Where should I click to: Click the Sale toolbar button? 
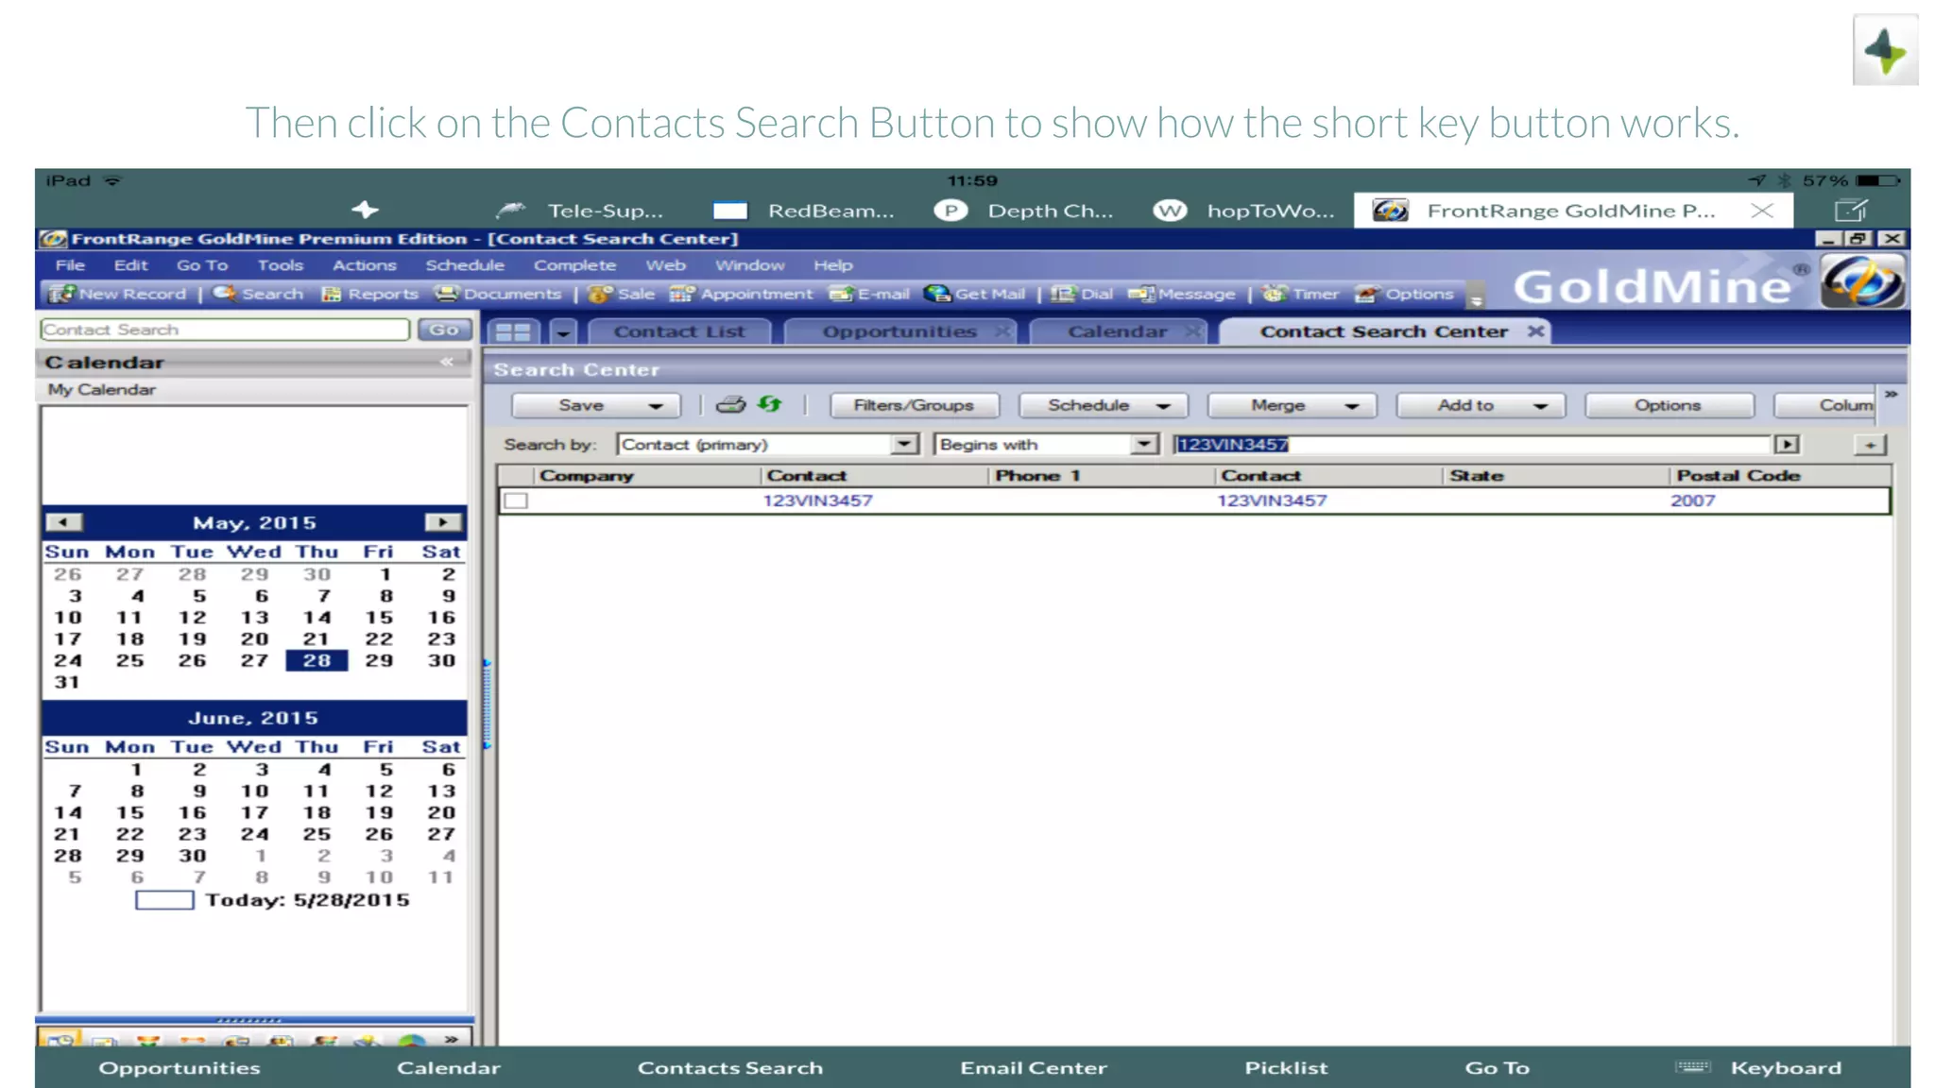coord(621,294)
